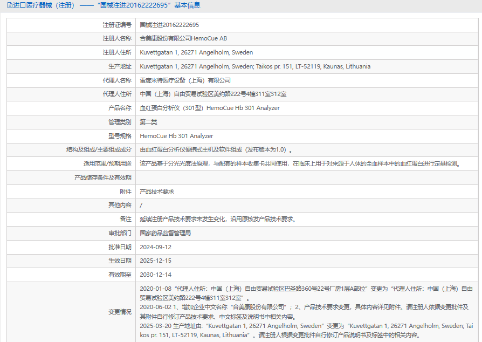Click registration number value 国械注进20162222695
The image size is (482, 342).
pyautogui.click(x=169, y=25)
